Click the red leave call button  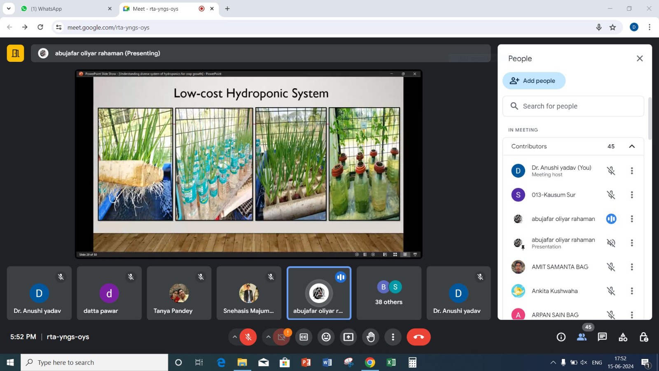(x=418, y=337)
